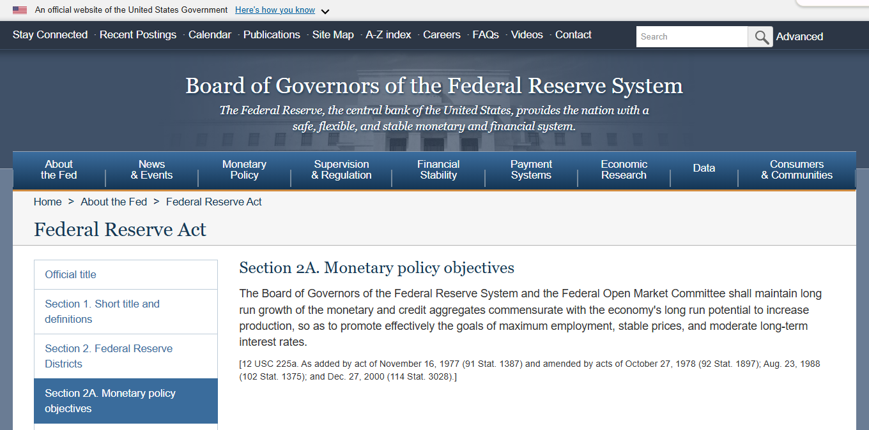Open the 'Here's how you know' link
This screenshot has width=869, height=430.
click(x=275, y=10)
